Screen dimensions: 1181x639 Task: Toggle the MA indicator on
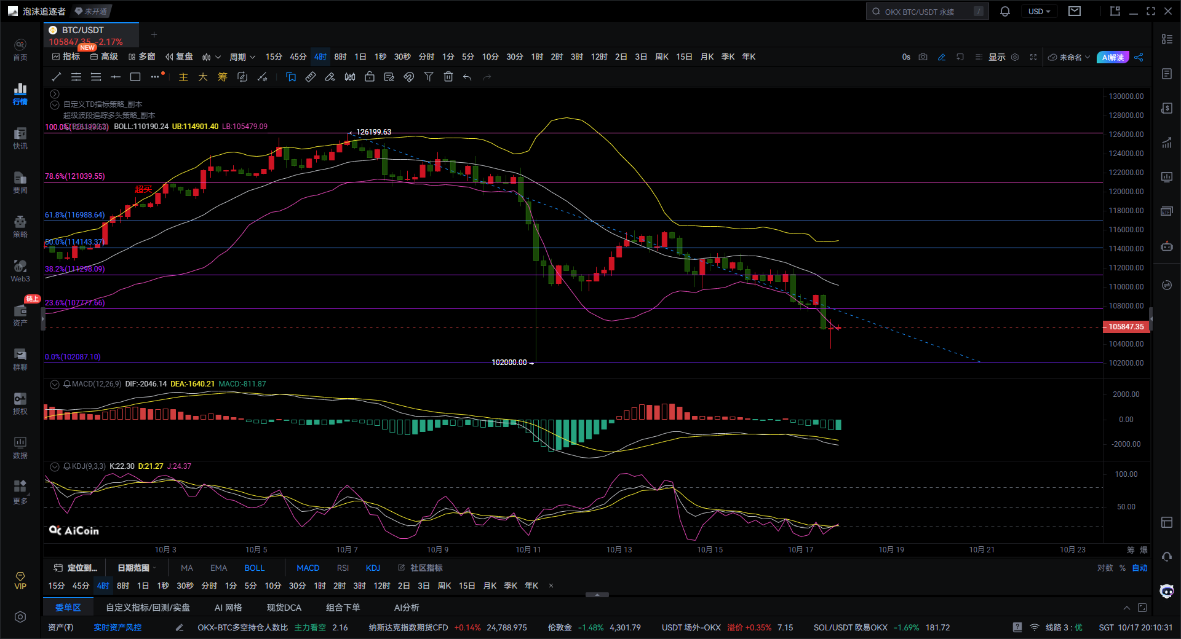[x=187, y=568]
